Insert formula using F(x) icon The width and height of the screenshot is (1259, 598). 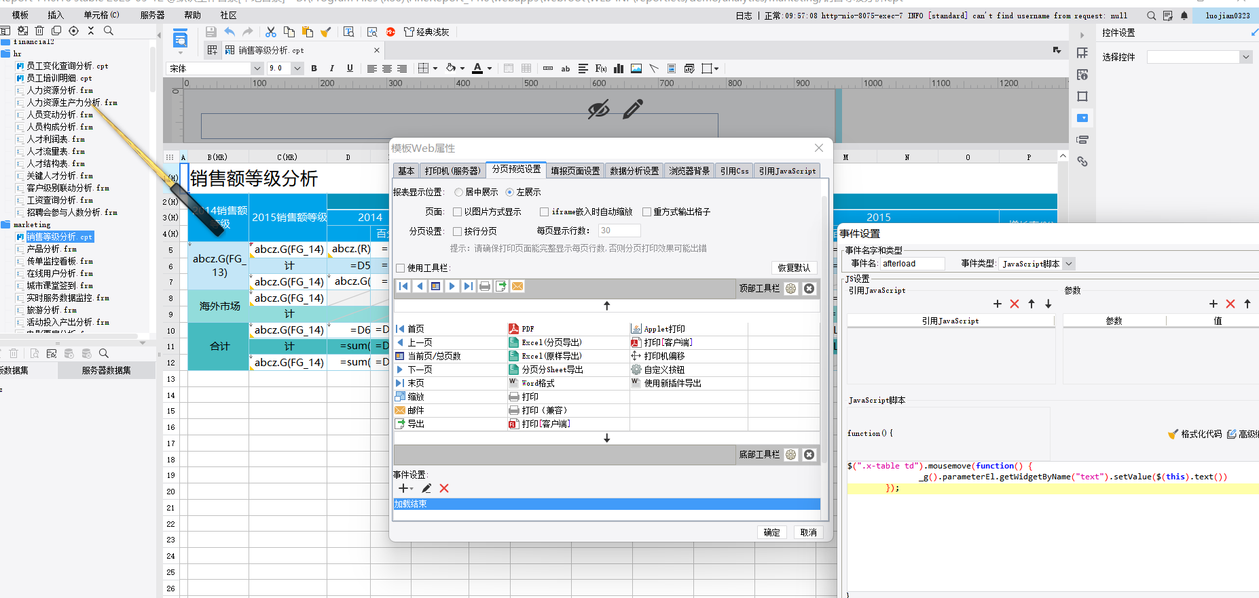pos(601,68)
